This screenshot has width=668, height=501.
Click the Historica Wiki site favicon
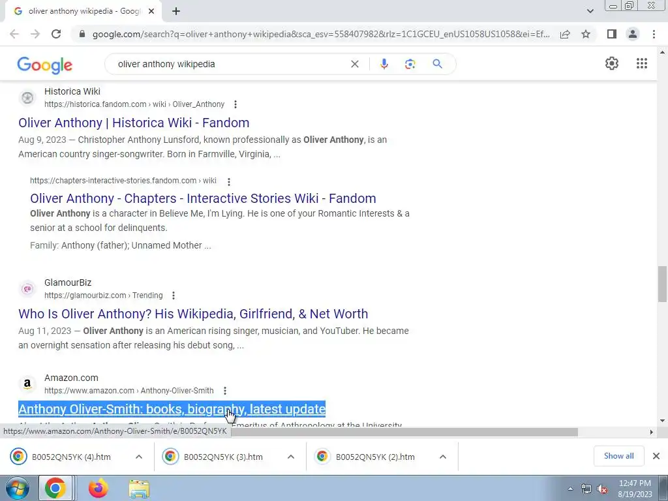[27, 98]
